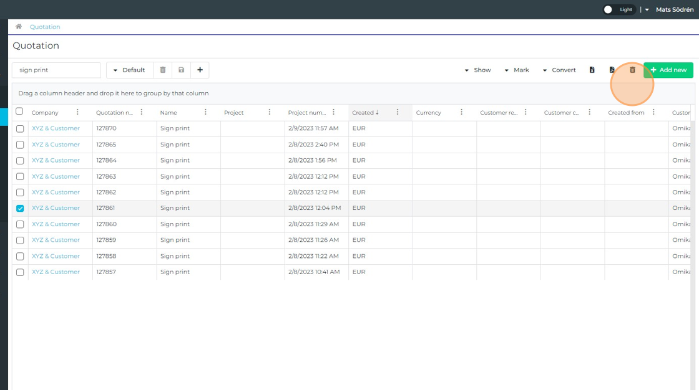Uncheck the checkbox for quotation 127861
This screenshot has height=390, width=699.
click(x=20, y=208)
